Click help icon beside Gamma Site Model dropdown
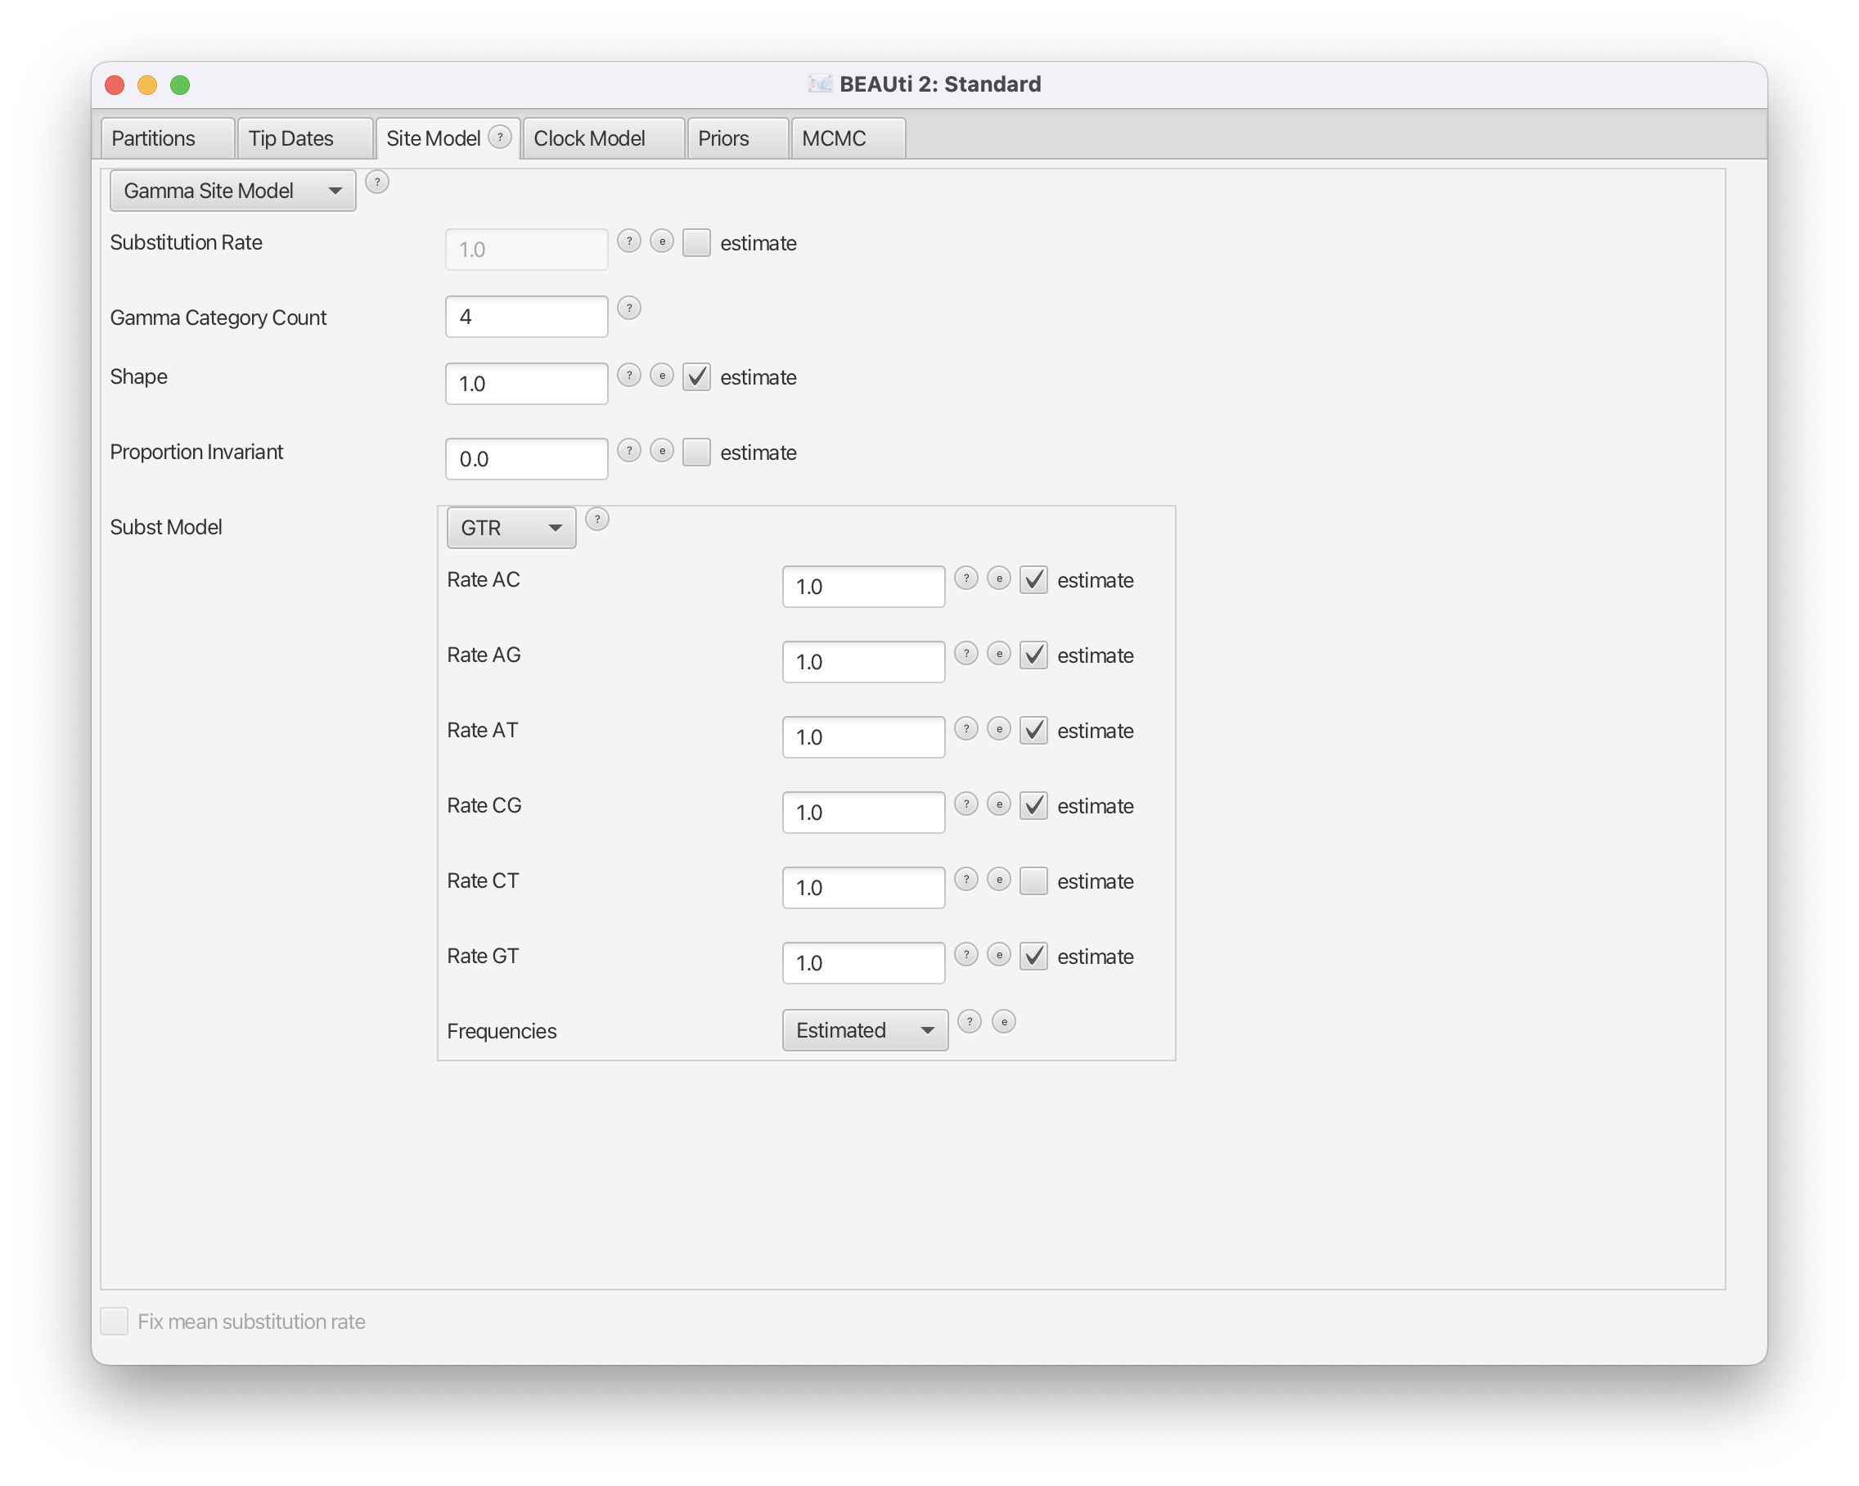 click(377, 182)
